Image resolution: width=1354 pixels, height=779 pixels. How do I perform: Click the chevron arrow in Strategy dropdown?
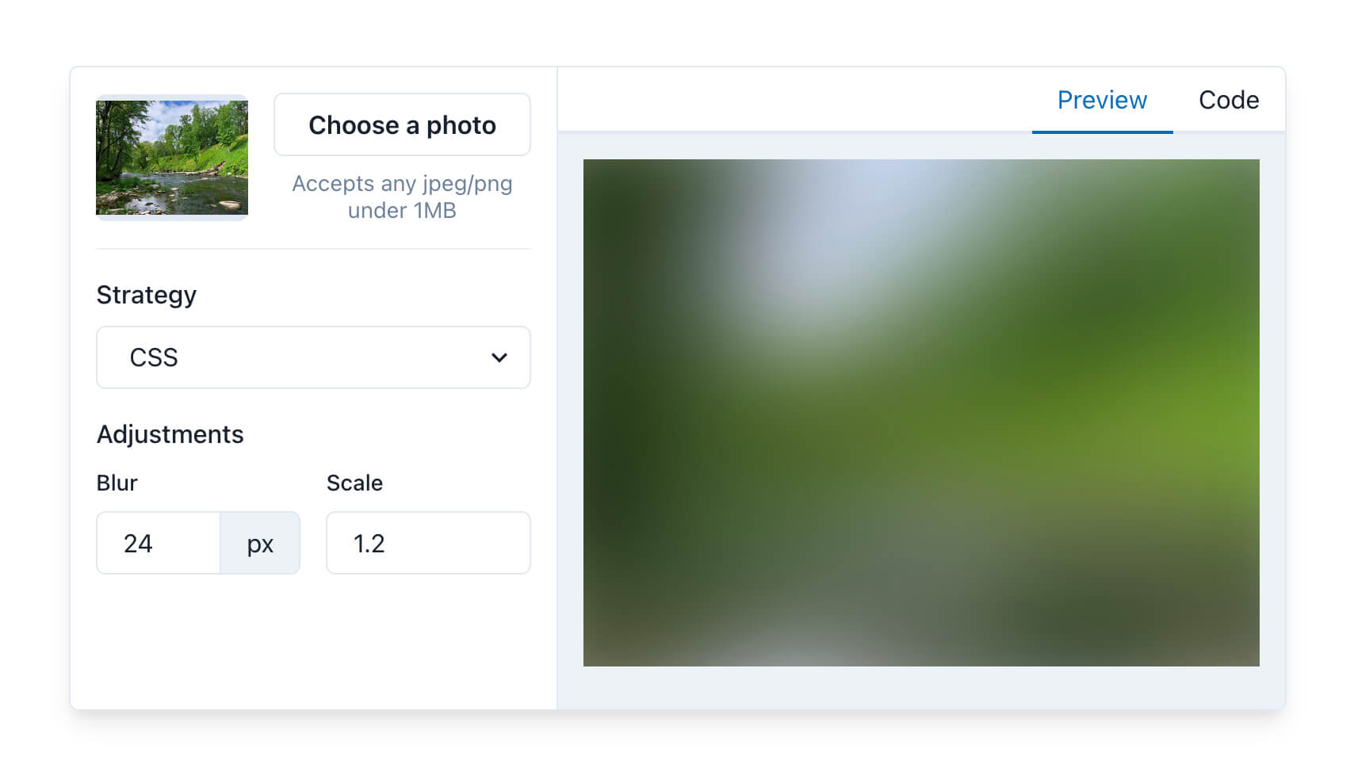pos(499,357)
